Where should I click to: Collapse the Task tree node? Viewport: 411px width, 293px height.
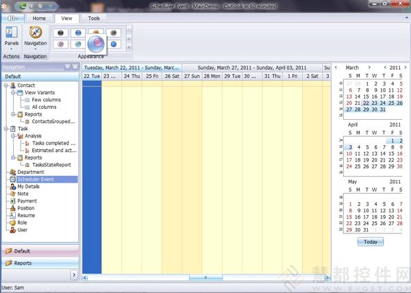pyautogui.click(x=6, y=129)
